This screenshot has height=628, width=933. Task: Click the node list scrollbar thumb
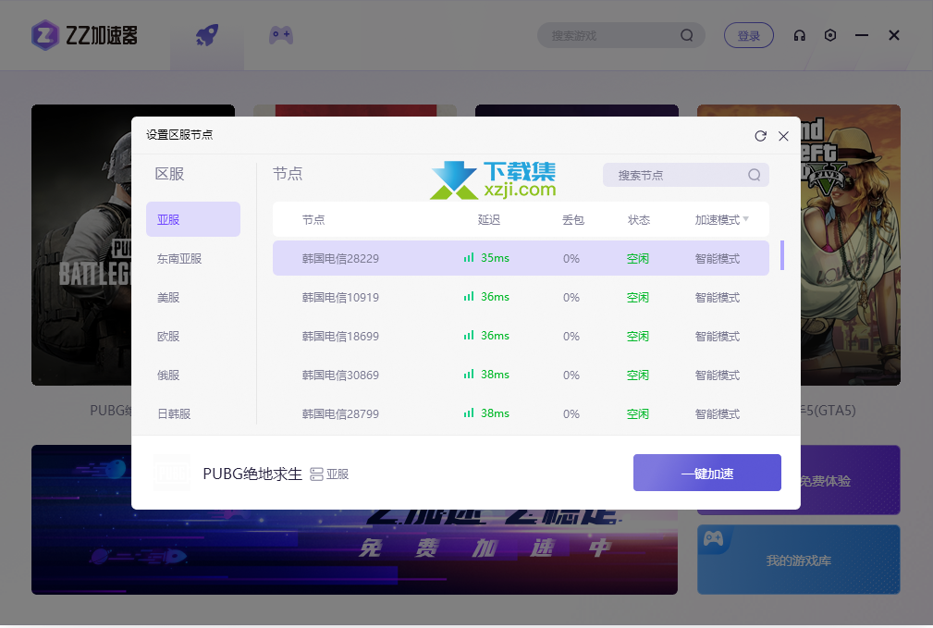tap(782, 255)
